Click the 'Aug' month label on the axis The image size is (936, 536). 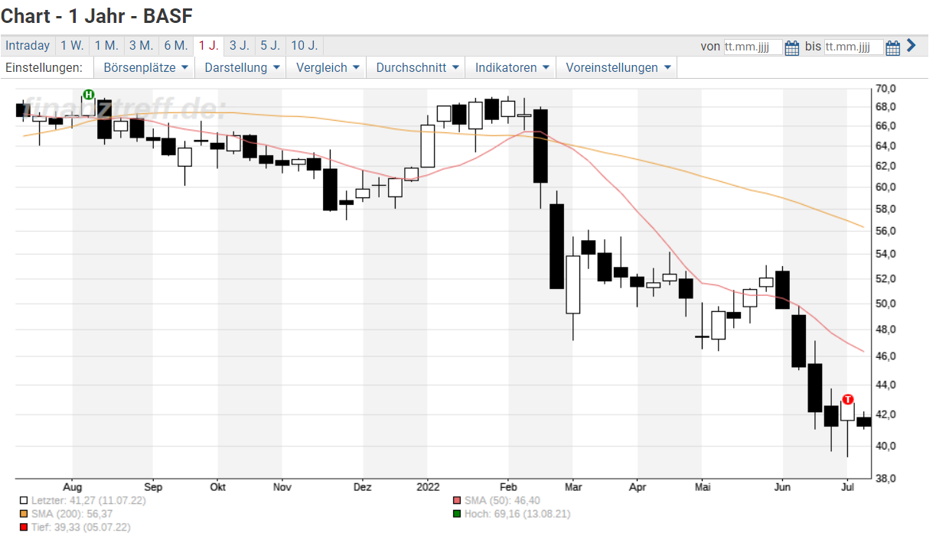point(72,487)
